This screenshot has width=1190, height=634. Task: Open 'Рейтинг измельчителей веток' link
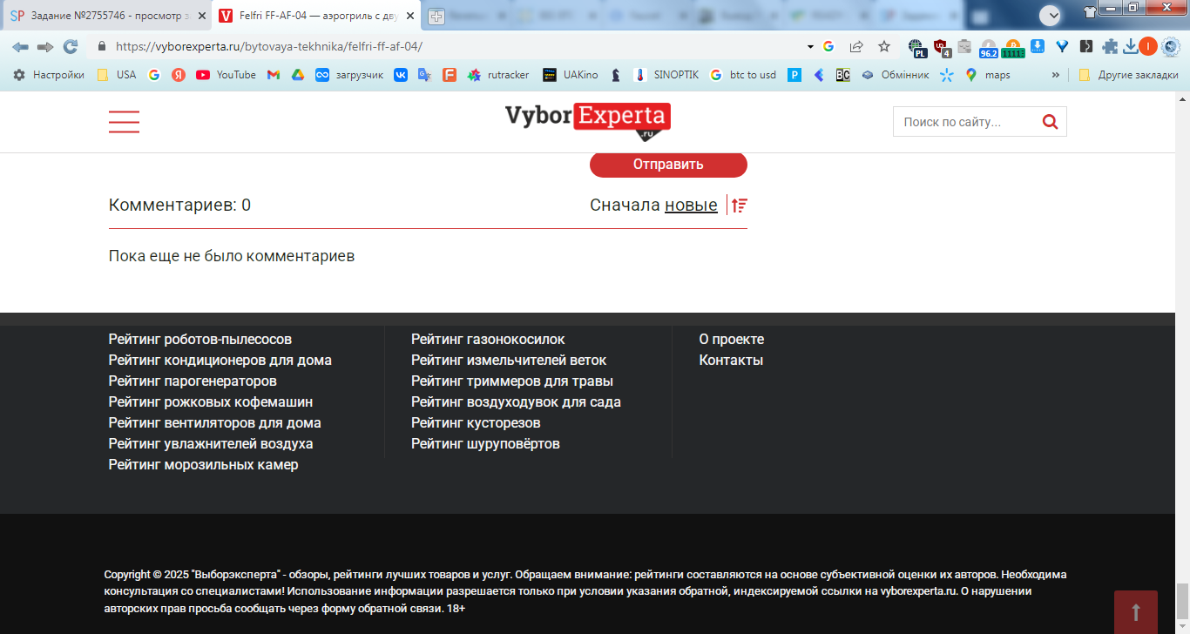click(509, 361)
